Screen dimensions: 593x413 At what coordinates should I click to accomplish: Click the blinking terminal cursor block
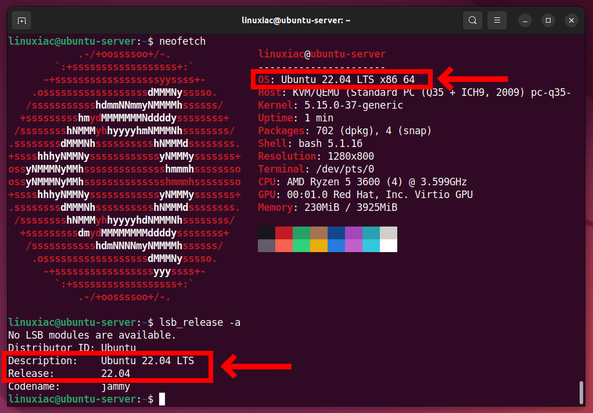pyautogui.click(x=161, y=399)
